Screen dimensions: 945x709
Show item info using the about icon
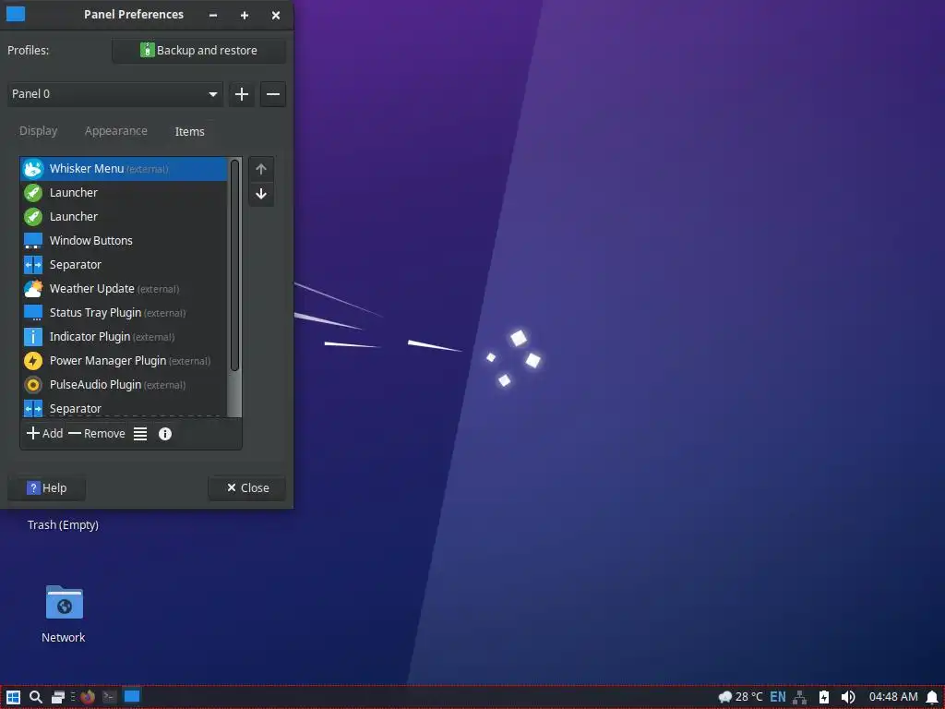coord(165,434)
